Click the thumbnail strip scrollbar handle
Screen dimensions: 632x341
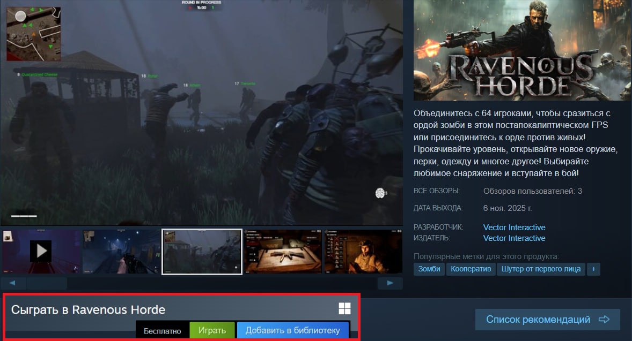[x=47, y=283]
